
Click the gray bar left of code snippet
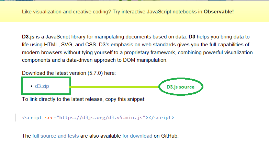[16, 117]
